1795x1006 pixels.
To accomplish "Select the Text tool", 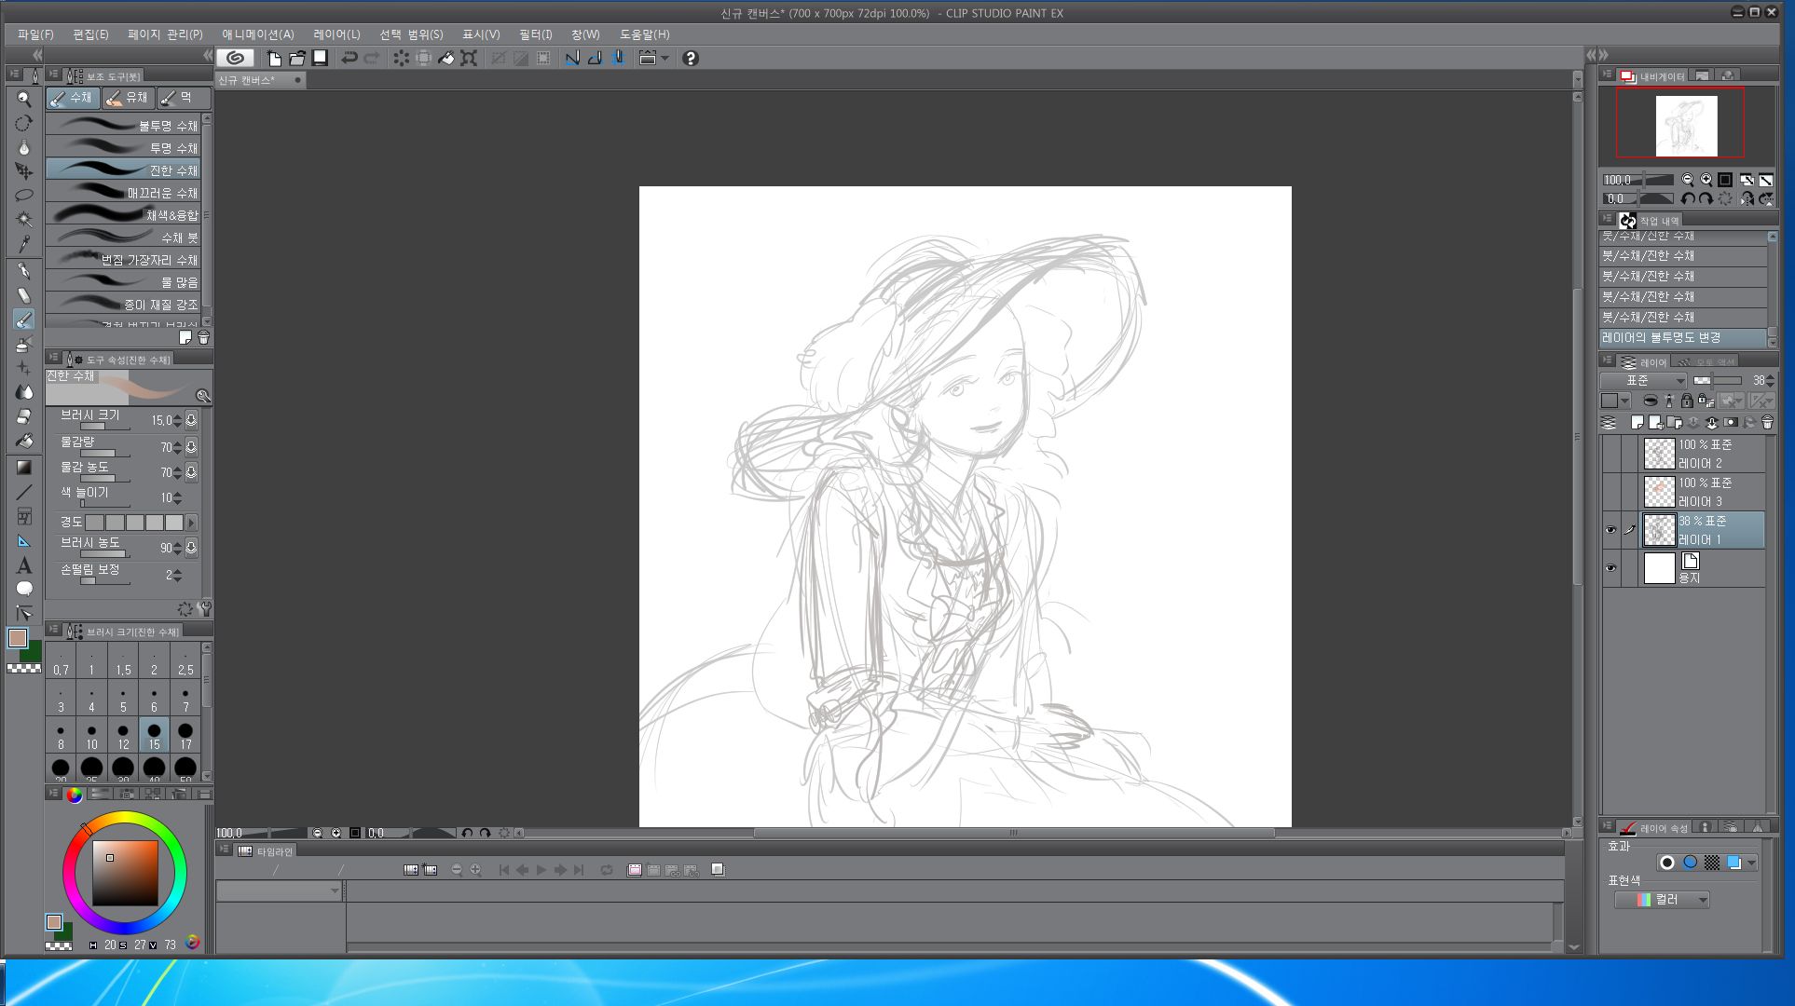I will (24, 564).
